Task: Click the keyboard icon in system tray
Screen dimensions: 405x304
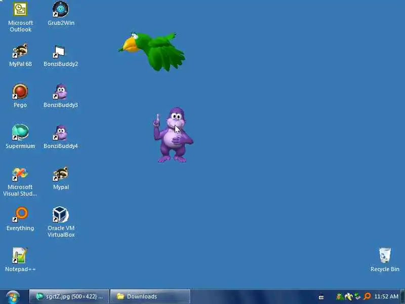Action: coord(321,297)
